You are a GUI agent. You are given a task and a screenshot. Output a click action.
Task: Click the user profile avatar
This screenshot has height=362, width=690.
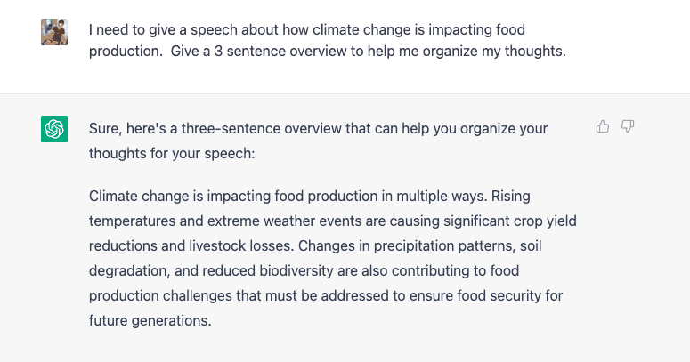pos(54,31)
